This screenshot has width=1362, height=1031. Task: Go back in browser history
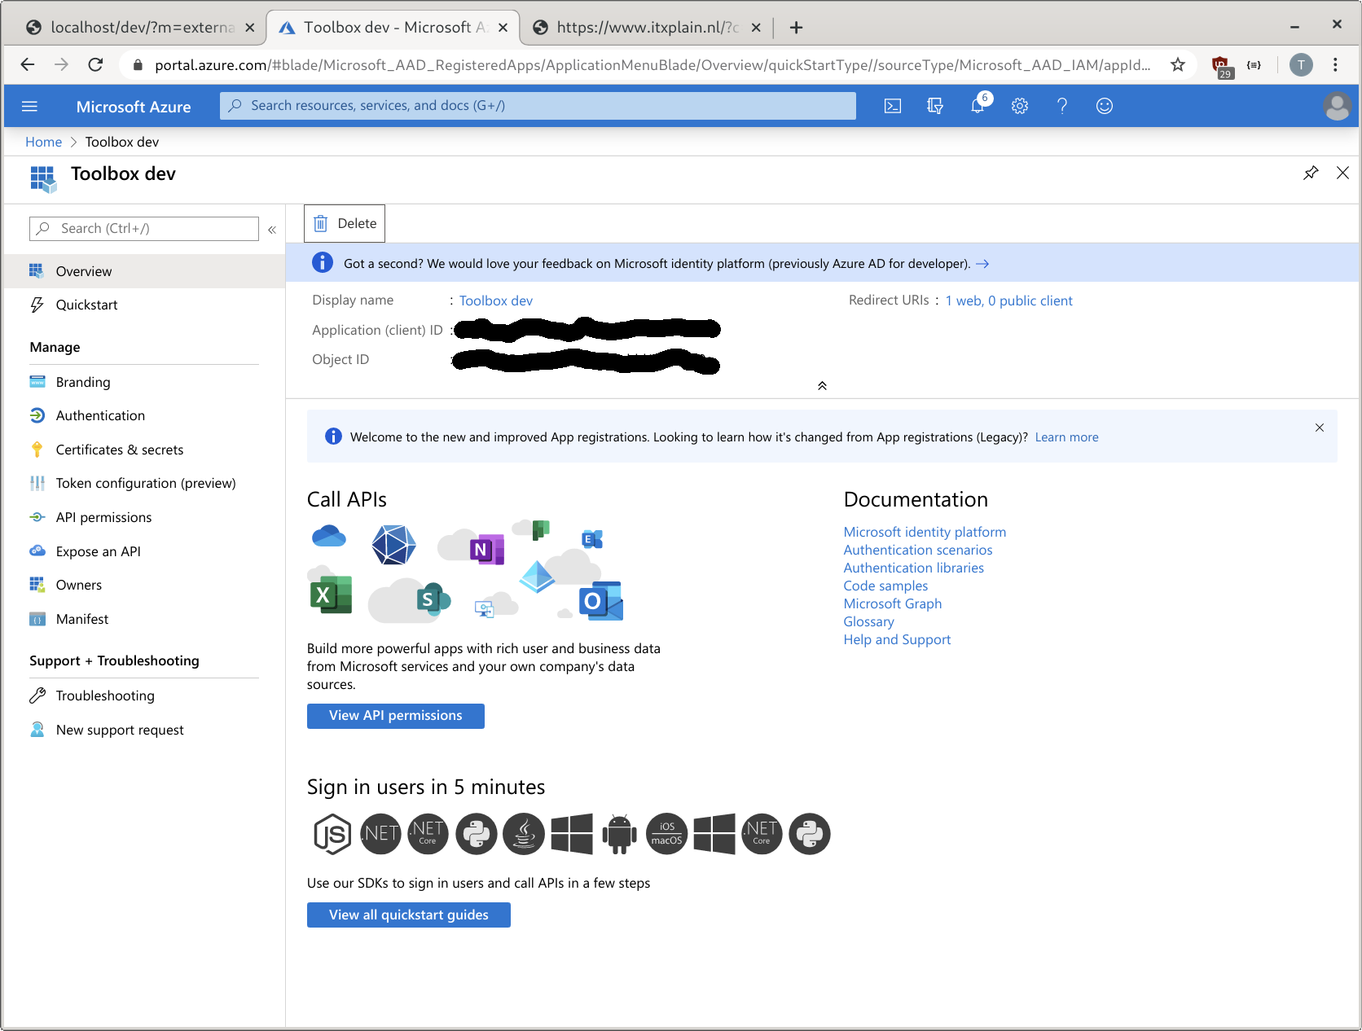pos(28,64)
